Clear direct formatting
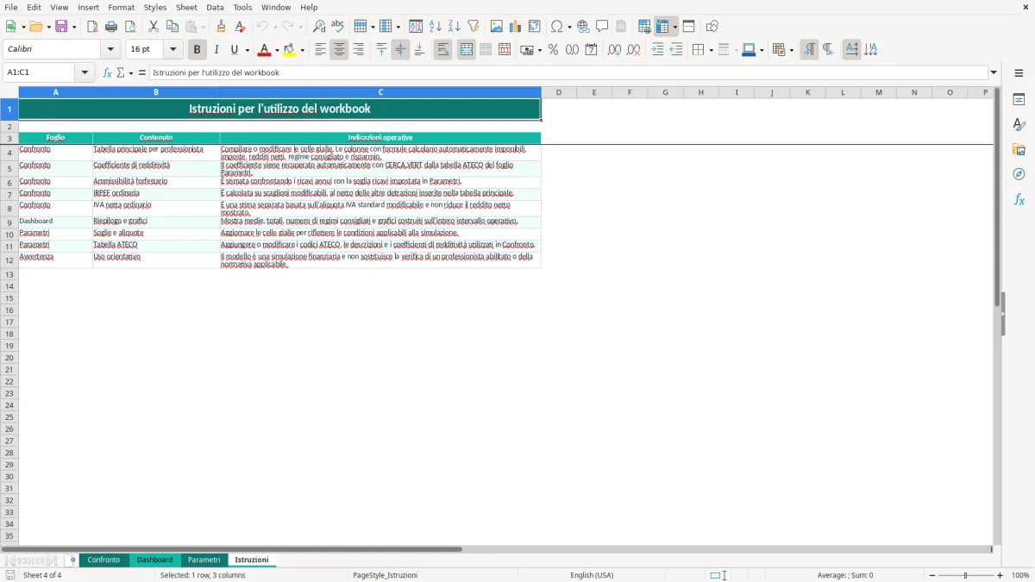The height and width of the screenshot is (582, 1035). (x=241, y=27)
